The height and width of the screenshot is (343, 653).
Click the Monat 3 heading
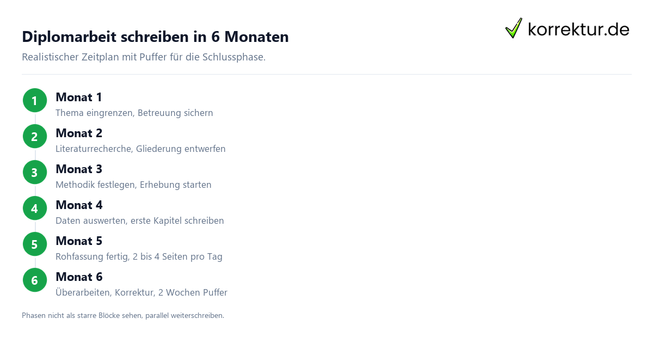coord(79,169)
